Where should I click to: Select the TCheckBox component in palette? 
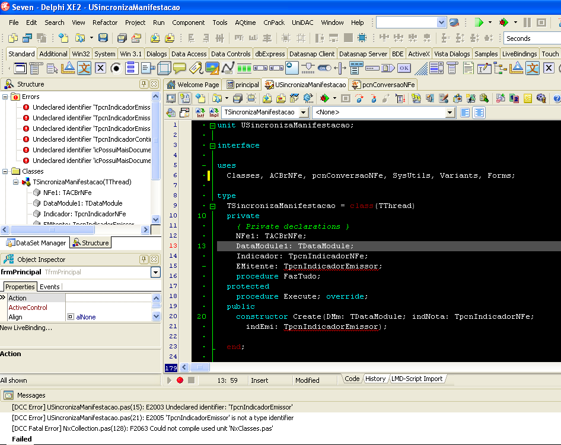click(100, 68)
